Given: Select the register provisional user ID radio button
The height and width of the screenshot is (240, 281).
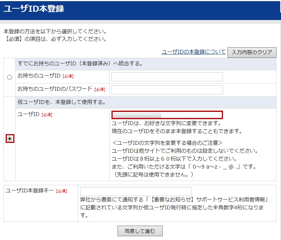Looking at the screenshot, I should tap(10, 139).
